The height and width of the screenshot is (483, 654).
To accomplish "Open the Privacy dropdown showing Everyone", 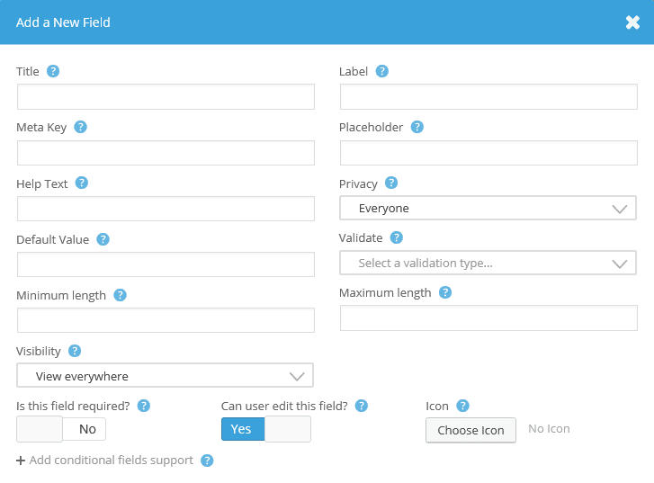I will (x=488, y=208).
